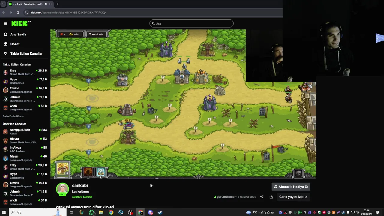
Task: Open imAlyza ARC Raiders channel
Action: pos(25,149)
